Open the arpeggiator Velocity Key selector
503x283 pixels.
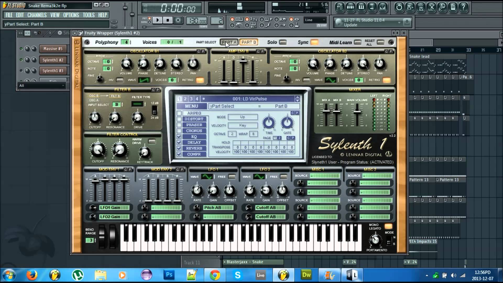pos(243,125)
